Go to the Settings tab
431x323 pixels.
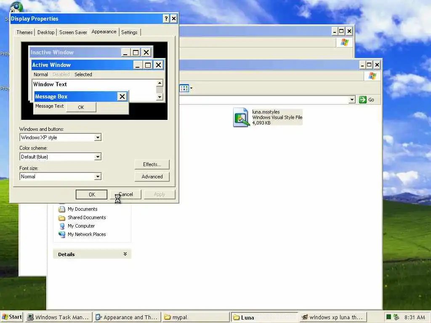point(129,32)
